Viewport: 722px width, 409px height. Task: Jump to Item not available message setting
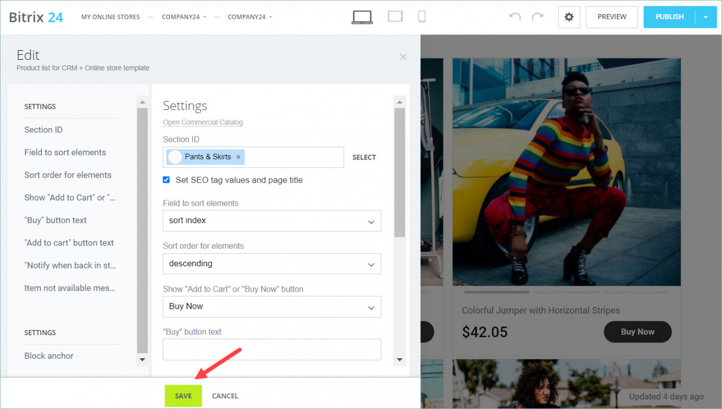point(69,288)
